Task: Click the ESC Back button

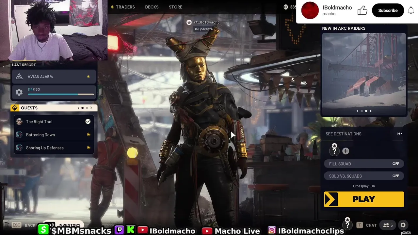Action: pos(24,225)
